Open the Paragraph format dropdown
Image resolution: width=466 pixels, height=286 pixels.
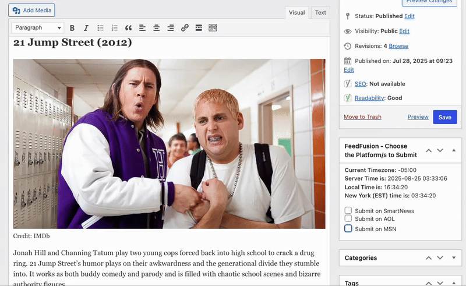click(x=37, y=27)
